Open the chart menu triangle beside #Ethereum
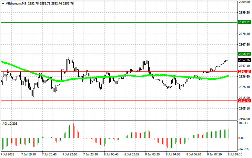 [x=3, y=4]
